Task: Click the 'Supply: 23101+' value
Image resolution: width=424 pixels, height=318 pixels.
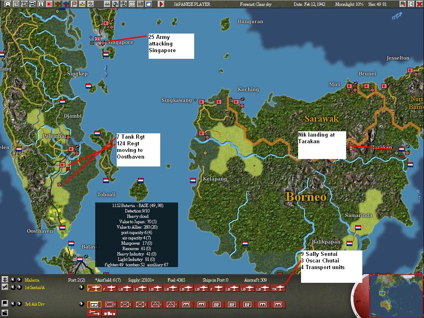Action: pyautogui.click(x=141, y=280)
